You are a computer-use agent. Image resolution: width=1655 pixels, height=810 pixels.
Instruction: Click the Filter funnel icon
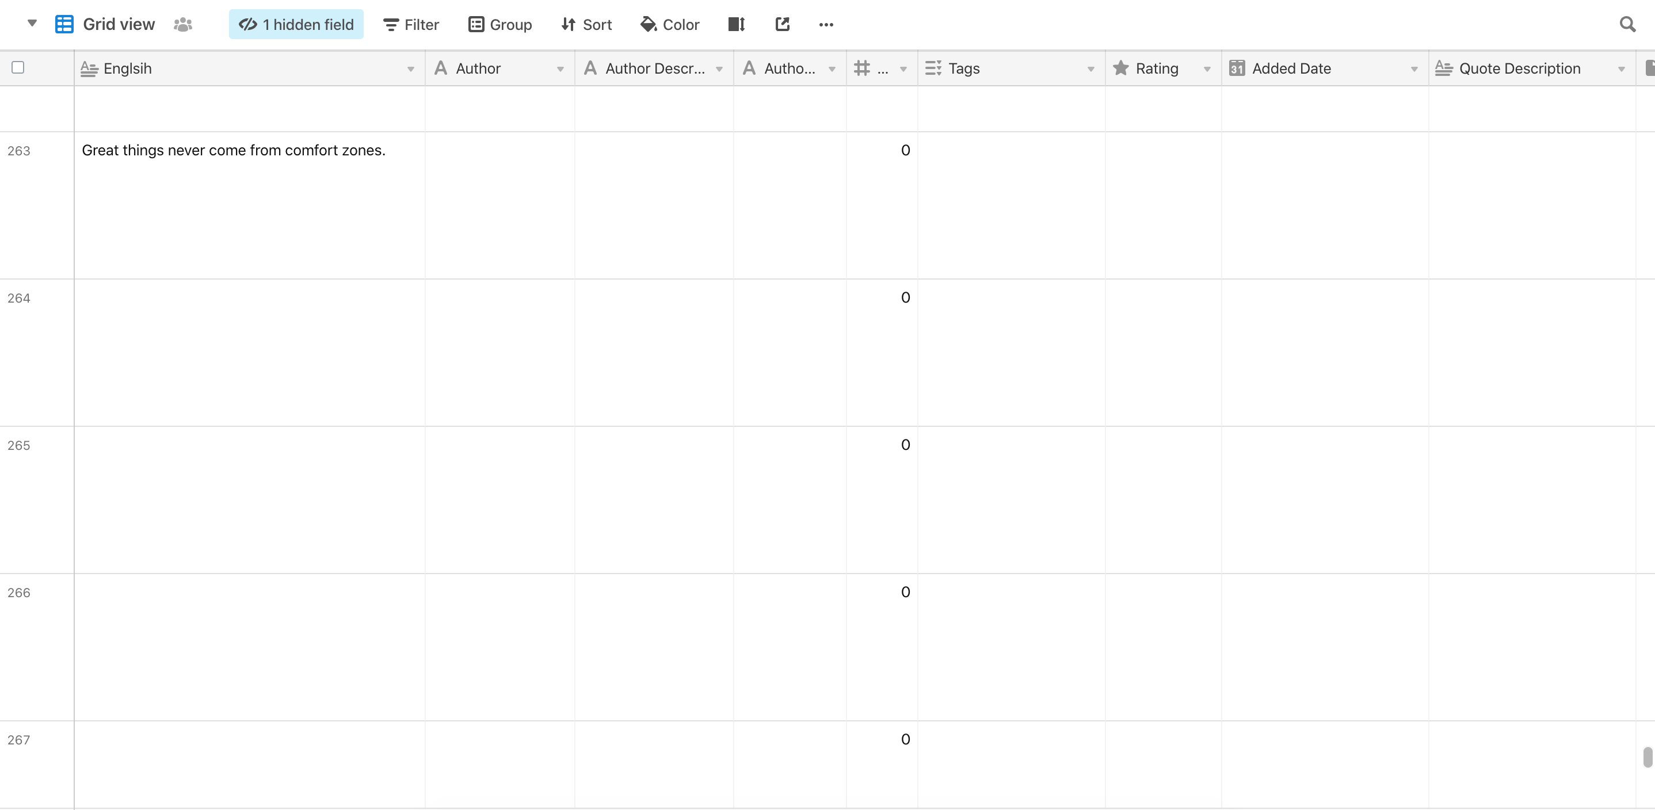tap(391, 25)
